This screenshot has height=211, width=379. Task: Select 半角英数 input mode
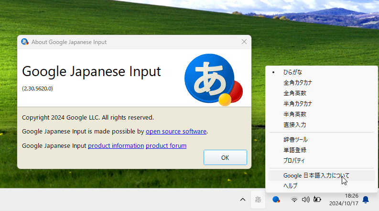(322, 114)
